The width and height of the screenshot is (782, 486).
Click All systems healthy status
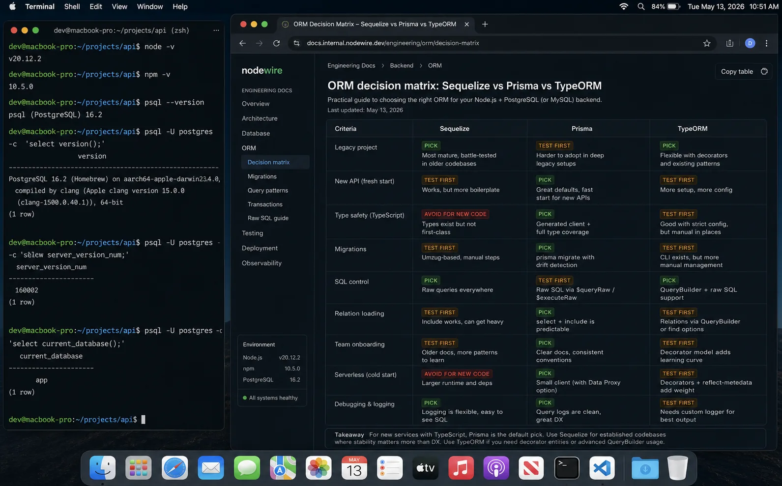[x=270, y=398]
